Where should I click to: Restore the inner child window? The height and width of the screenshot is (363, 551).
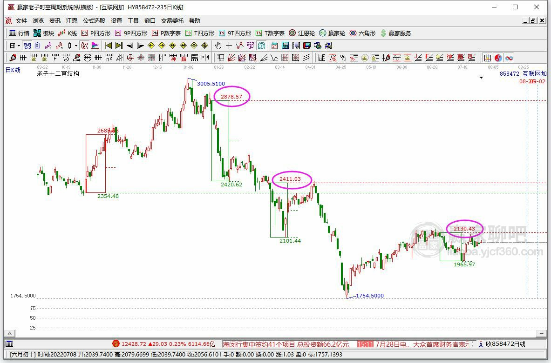click(x=533, y=21)
